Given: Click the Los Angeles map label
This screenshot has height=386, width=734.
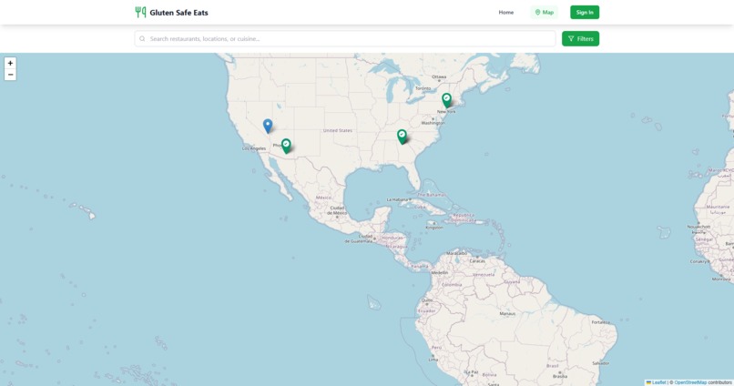Looking at the screenshot, I should (x=254, y=148).
